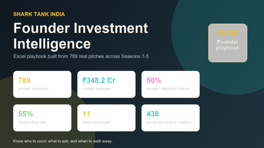Click the teal 438 figure

click(x=153, y=114)
